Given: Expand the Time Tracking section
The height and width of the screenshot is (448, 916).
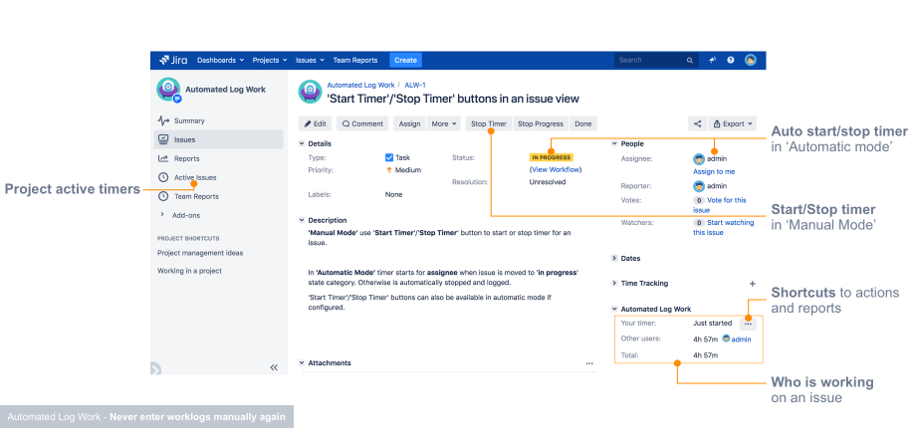Looking at the screenshot, I should click(614, 284).
